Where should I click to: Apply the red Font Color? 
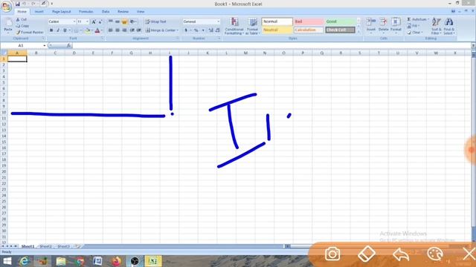click(x=97, y=30)
